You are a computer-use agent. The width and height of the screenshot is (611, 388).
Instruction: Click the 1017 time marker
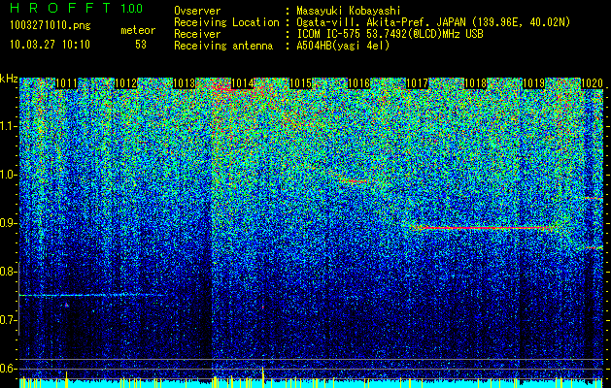[x=417, y=83]
